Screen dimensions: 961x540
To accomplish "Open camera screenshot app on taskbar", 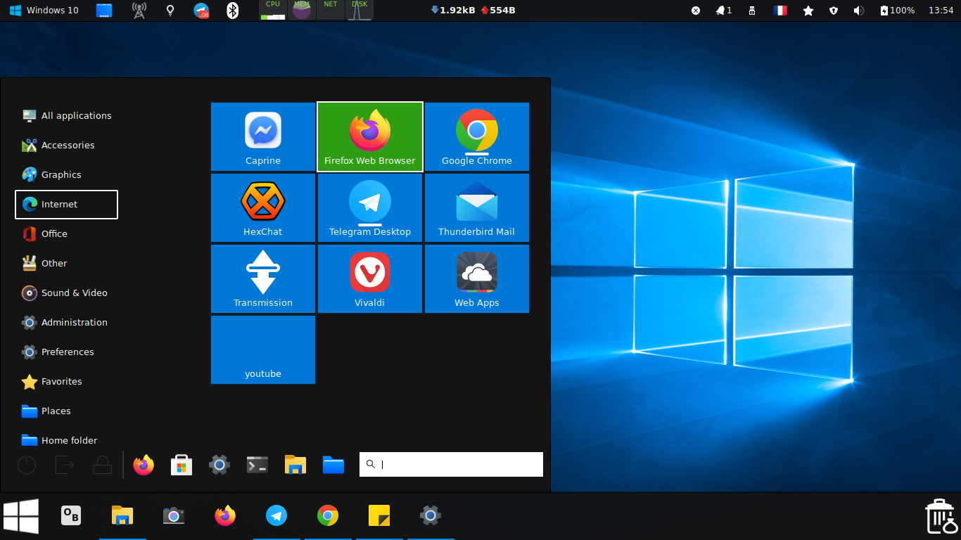I will tap(174, 515).
